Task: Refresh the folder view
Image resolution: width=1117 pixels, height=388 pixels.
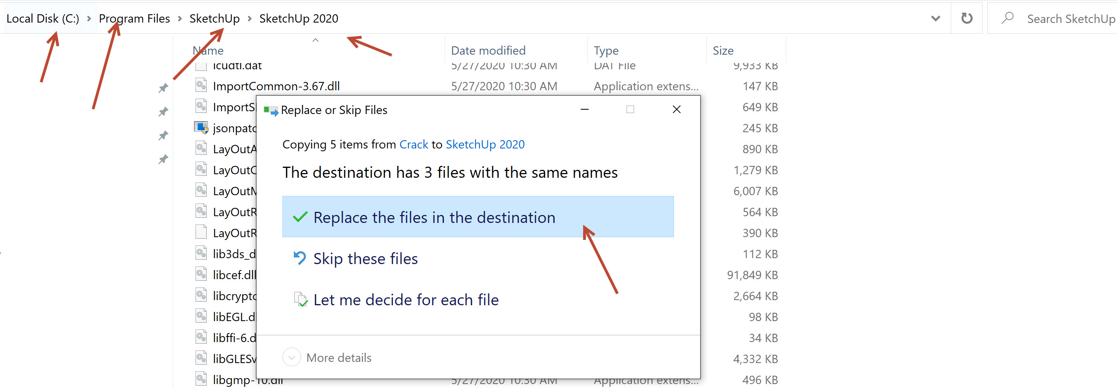Action: click(x=967, y=18)
